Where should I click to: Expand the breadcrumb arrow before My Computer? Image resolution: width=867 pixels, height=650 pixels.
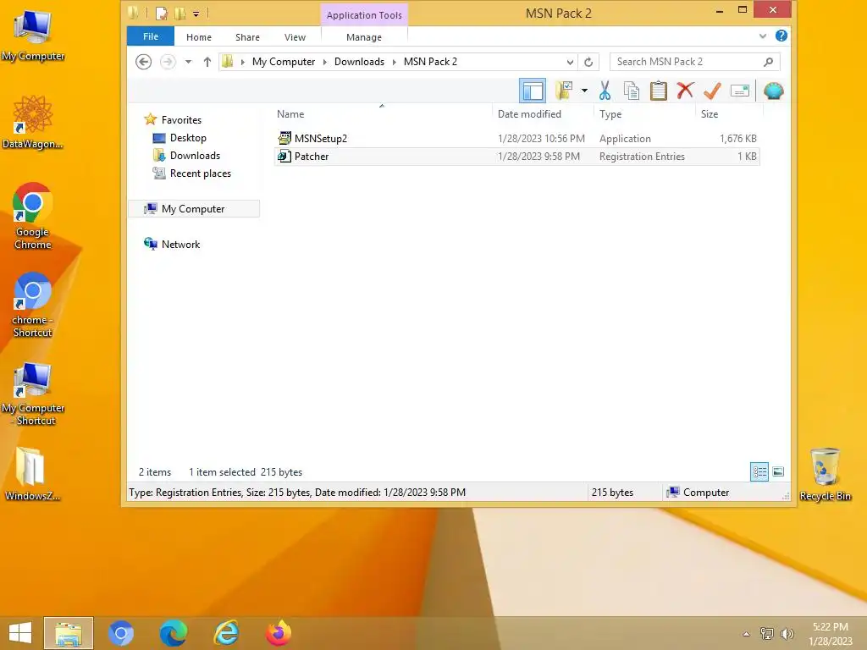coord(242,62)
